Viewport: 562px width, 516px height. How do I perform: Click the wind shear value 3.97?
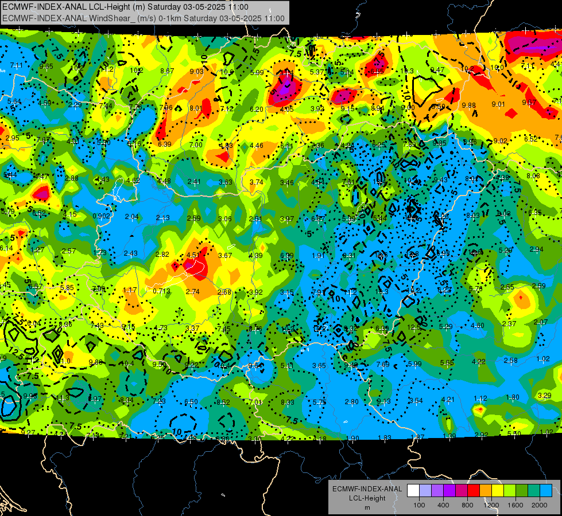[287, 218]
